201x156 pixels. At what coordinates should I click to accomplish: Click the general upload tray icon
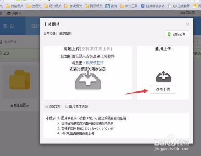click(164, 77)
